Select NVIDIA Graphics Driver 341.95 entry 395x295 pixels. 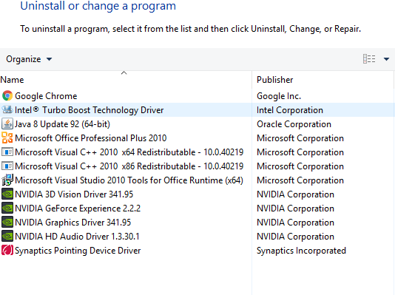pos(73,223)
